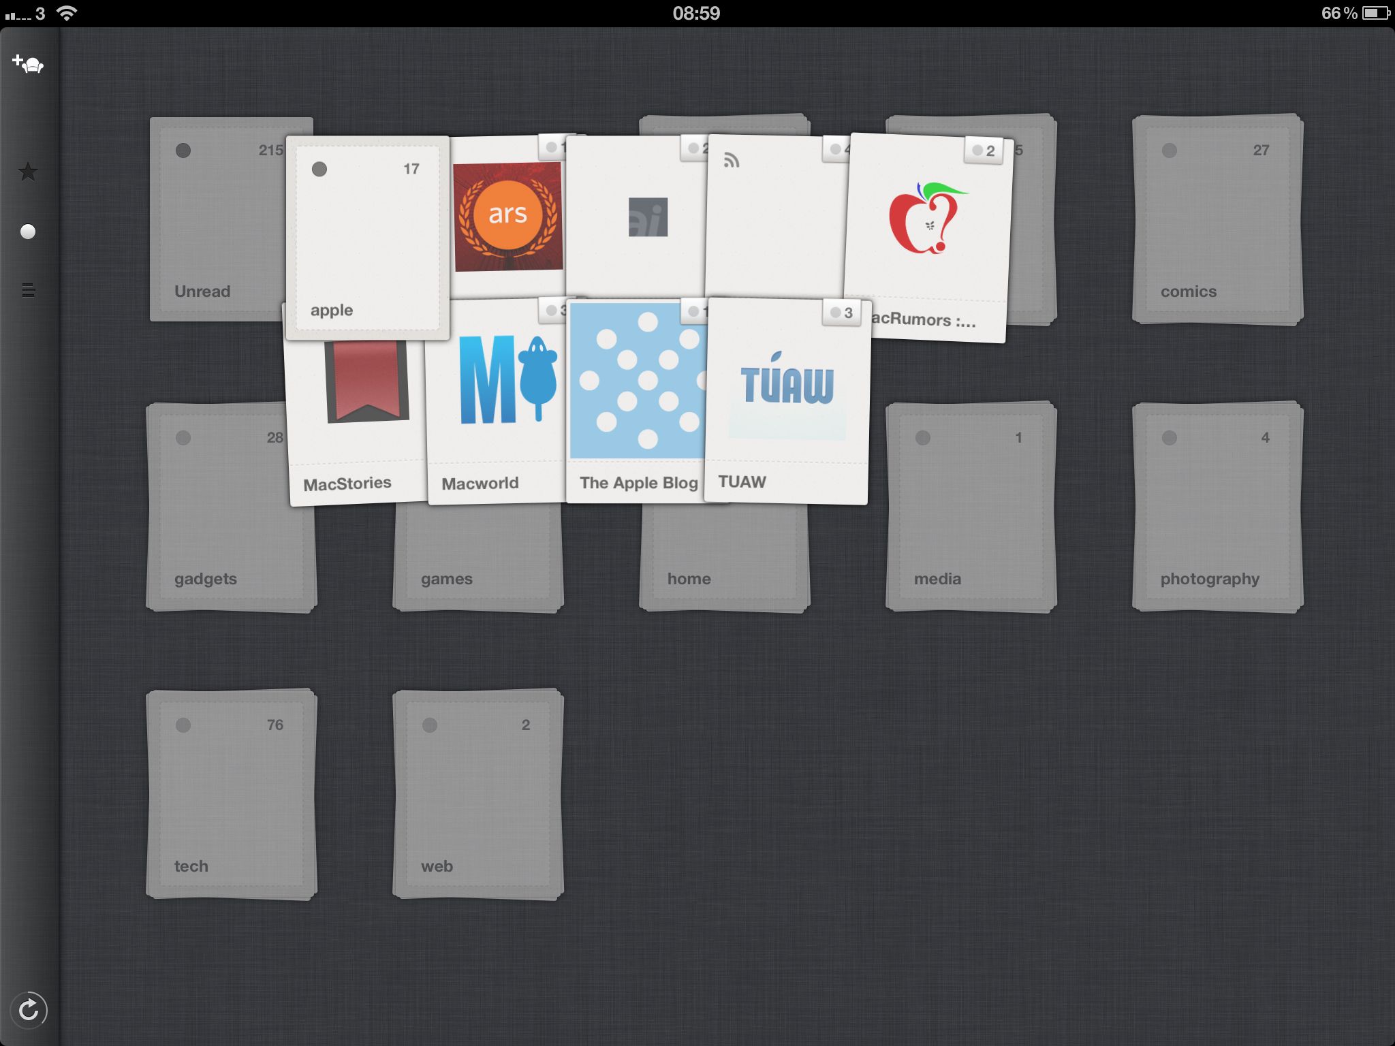Image resolution: width=1395 pixels, height=1046 pixels.
Task: Open the AppleInsider ai feed card
Action: 647,218
